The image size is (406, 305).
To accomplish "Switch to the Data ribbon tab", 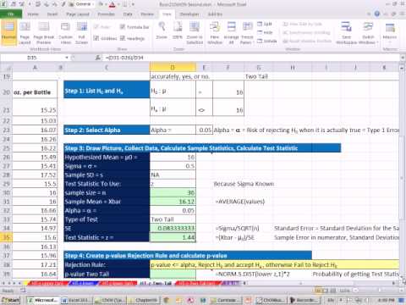I will pyautogui.click(x=128, y=14).
